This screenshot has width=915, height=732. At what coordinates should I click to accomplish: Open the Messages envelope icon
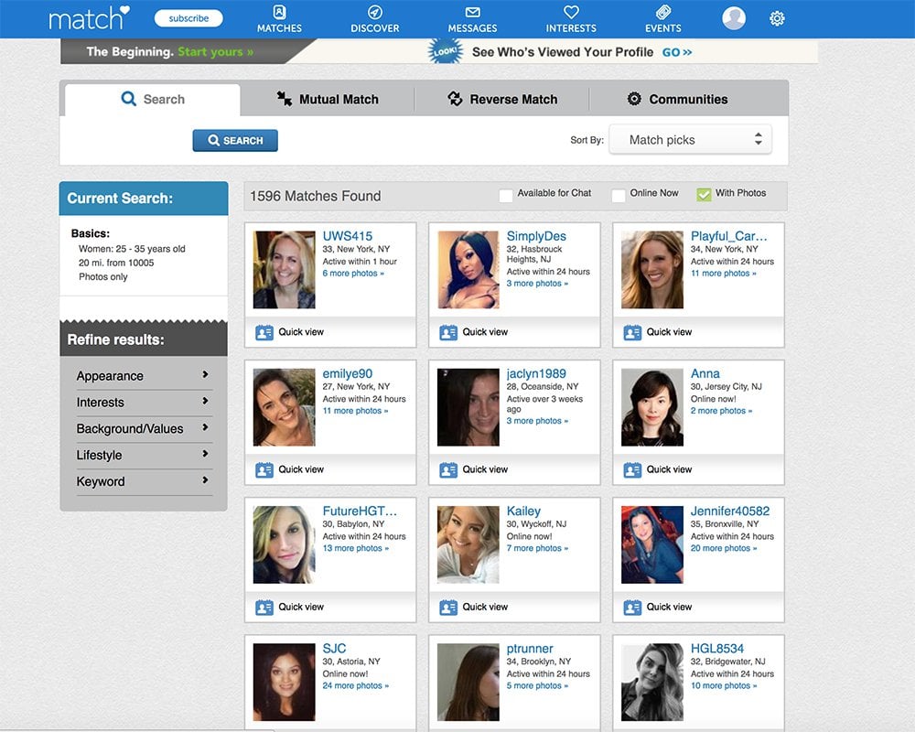pyautogui.click(x=472, y=13)
